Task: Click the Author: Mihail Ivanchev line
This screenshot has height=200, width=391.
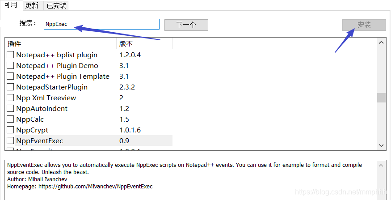Action: [37, 179]
